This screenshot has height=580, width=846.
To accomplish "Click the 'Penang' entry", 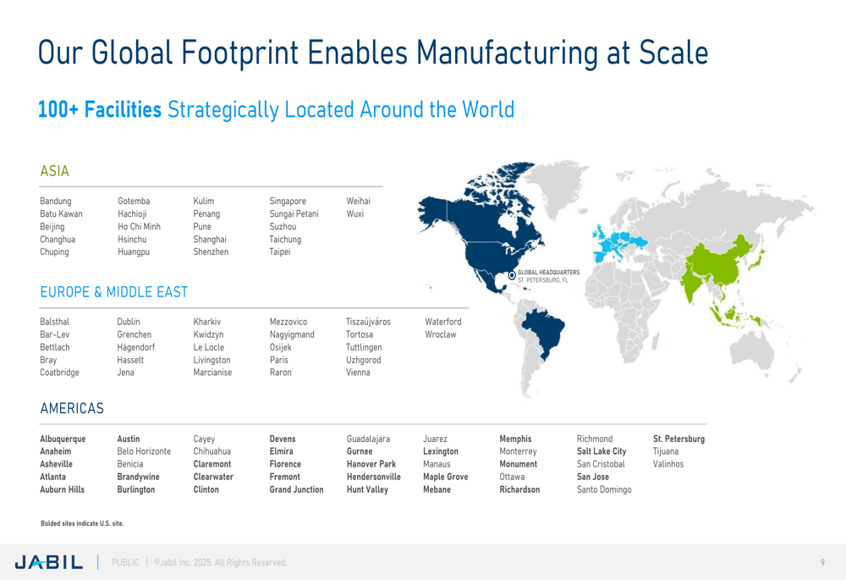I will point(206,214).
